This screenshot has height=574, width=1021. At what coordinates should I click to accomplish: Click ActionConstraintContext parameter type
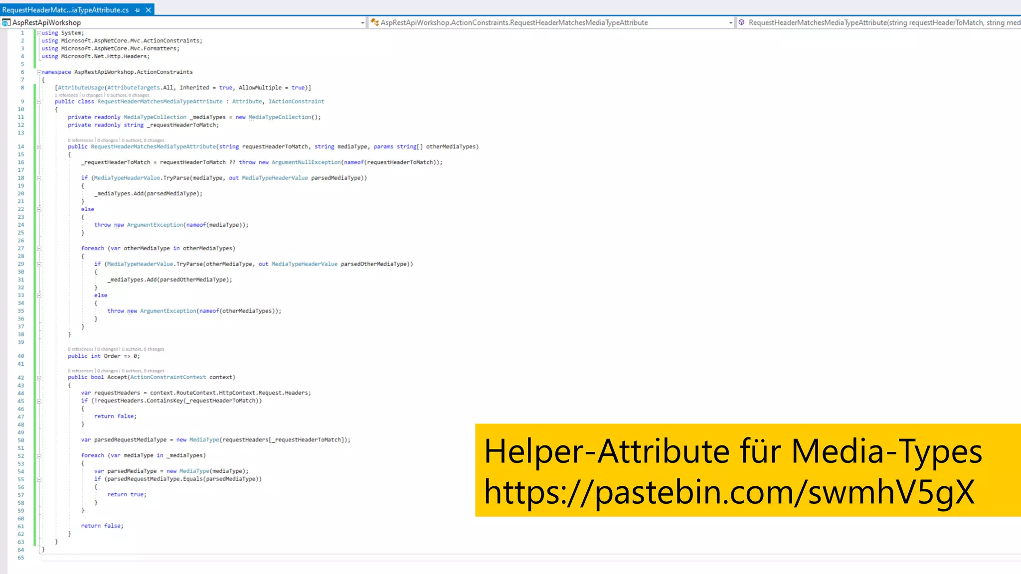(x=168, y=377)
